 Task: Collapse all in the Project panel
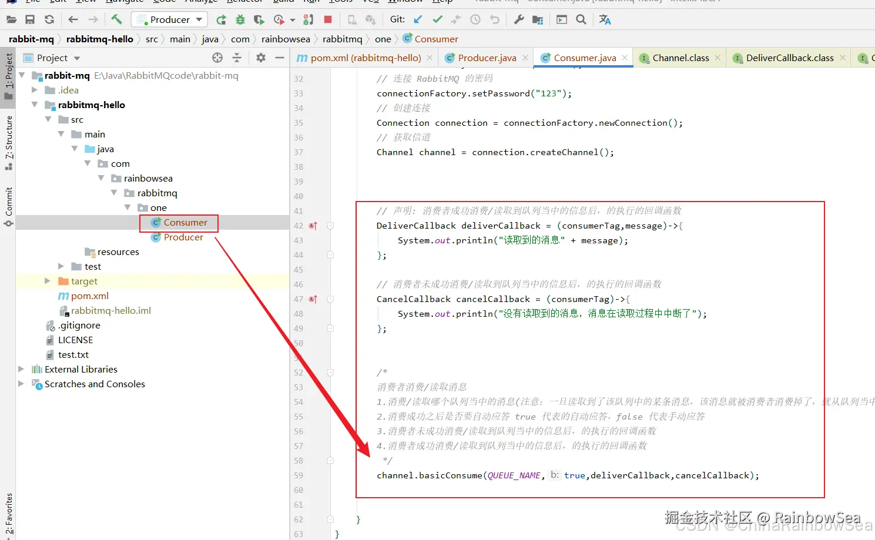(237, 58)
